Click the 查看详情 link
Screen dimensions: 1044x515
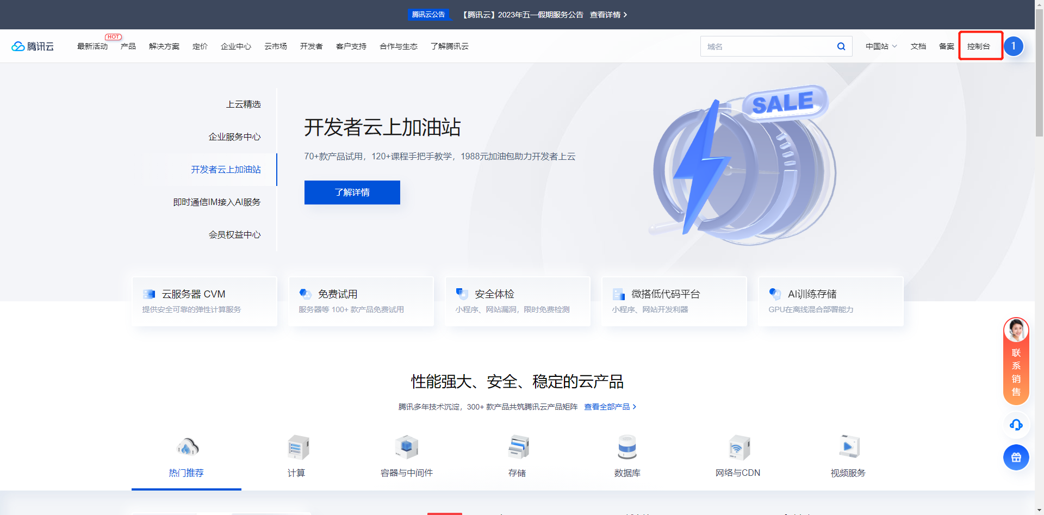605,15
